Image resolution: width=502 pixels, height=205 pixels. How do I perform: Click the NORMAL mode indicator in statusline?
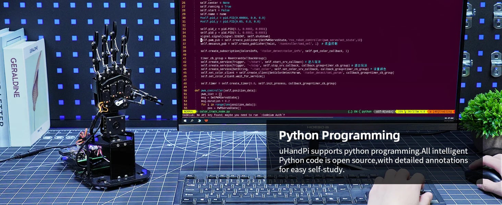click(189, 111)
